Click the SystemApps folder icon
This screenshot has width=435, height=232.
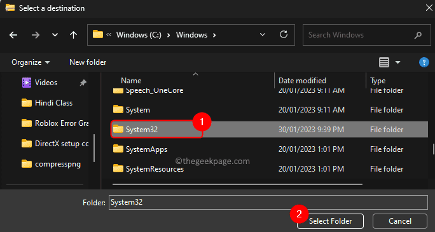coord(118,149)
